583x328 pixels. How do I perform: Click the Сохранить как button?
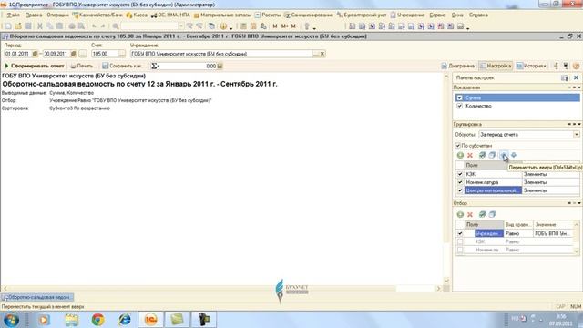[x=123, y=66]
